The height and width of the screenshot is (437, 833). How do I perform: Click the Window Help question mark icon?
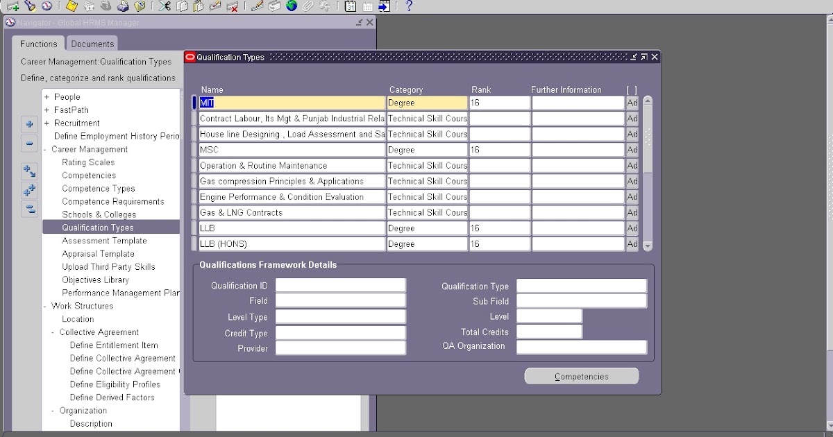point(409,6)
